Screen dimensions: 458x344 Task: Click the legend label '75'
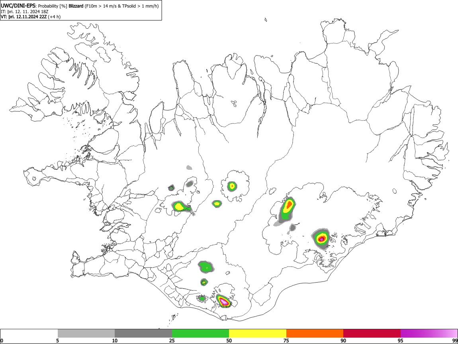pos(286,340)
